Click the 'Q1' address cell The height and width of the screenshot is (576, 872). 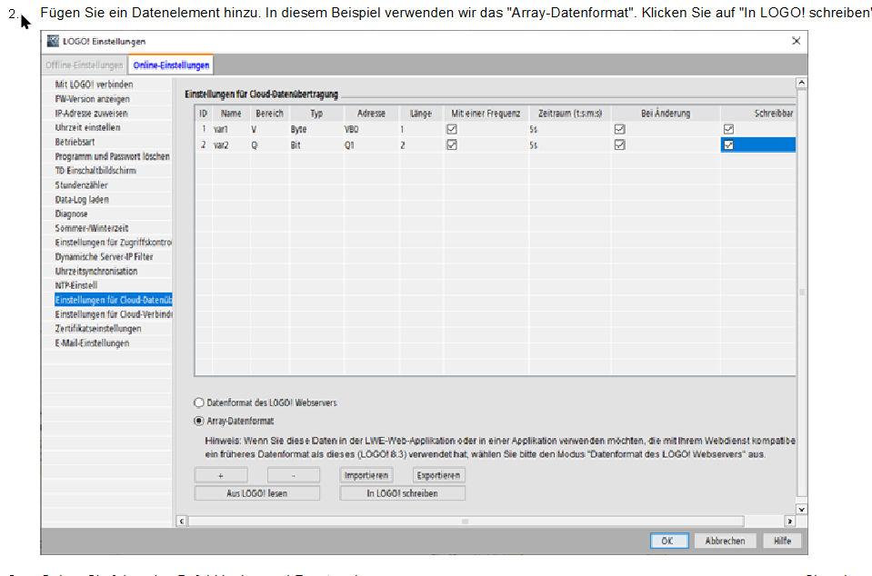tap(371, 145)
